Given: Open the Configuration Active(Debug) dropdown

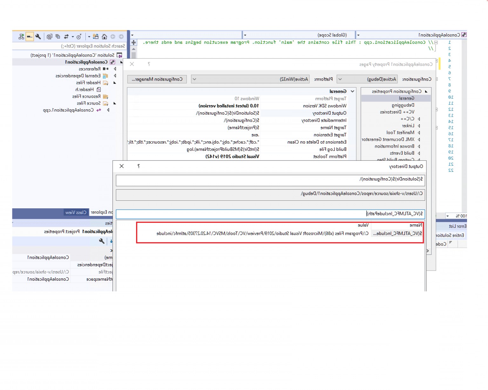Looking at the screenshot, I should pos(368,79).
